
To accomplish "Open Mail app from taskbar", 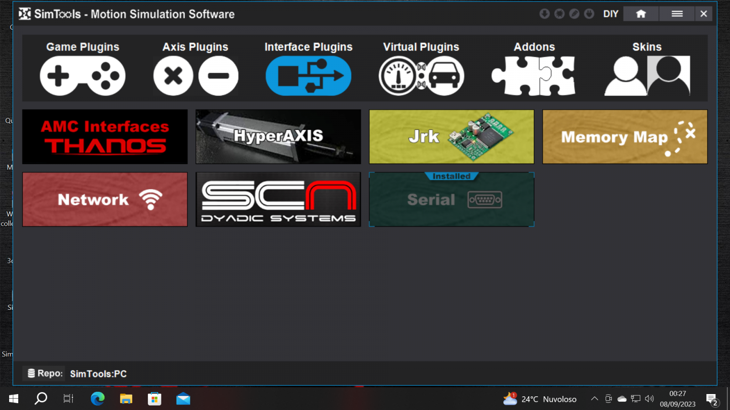I will [x=183, y=399].
